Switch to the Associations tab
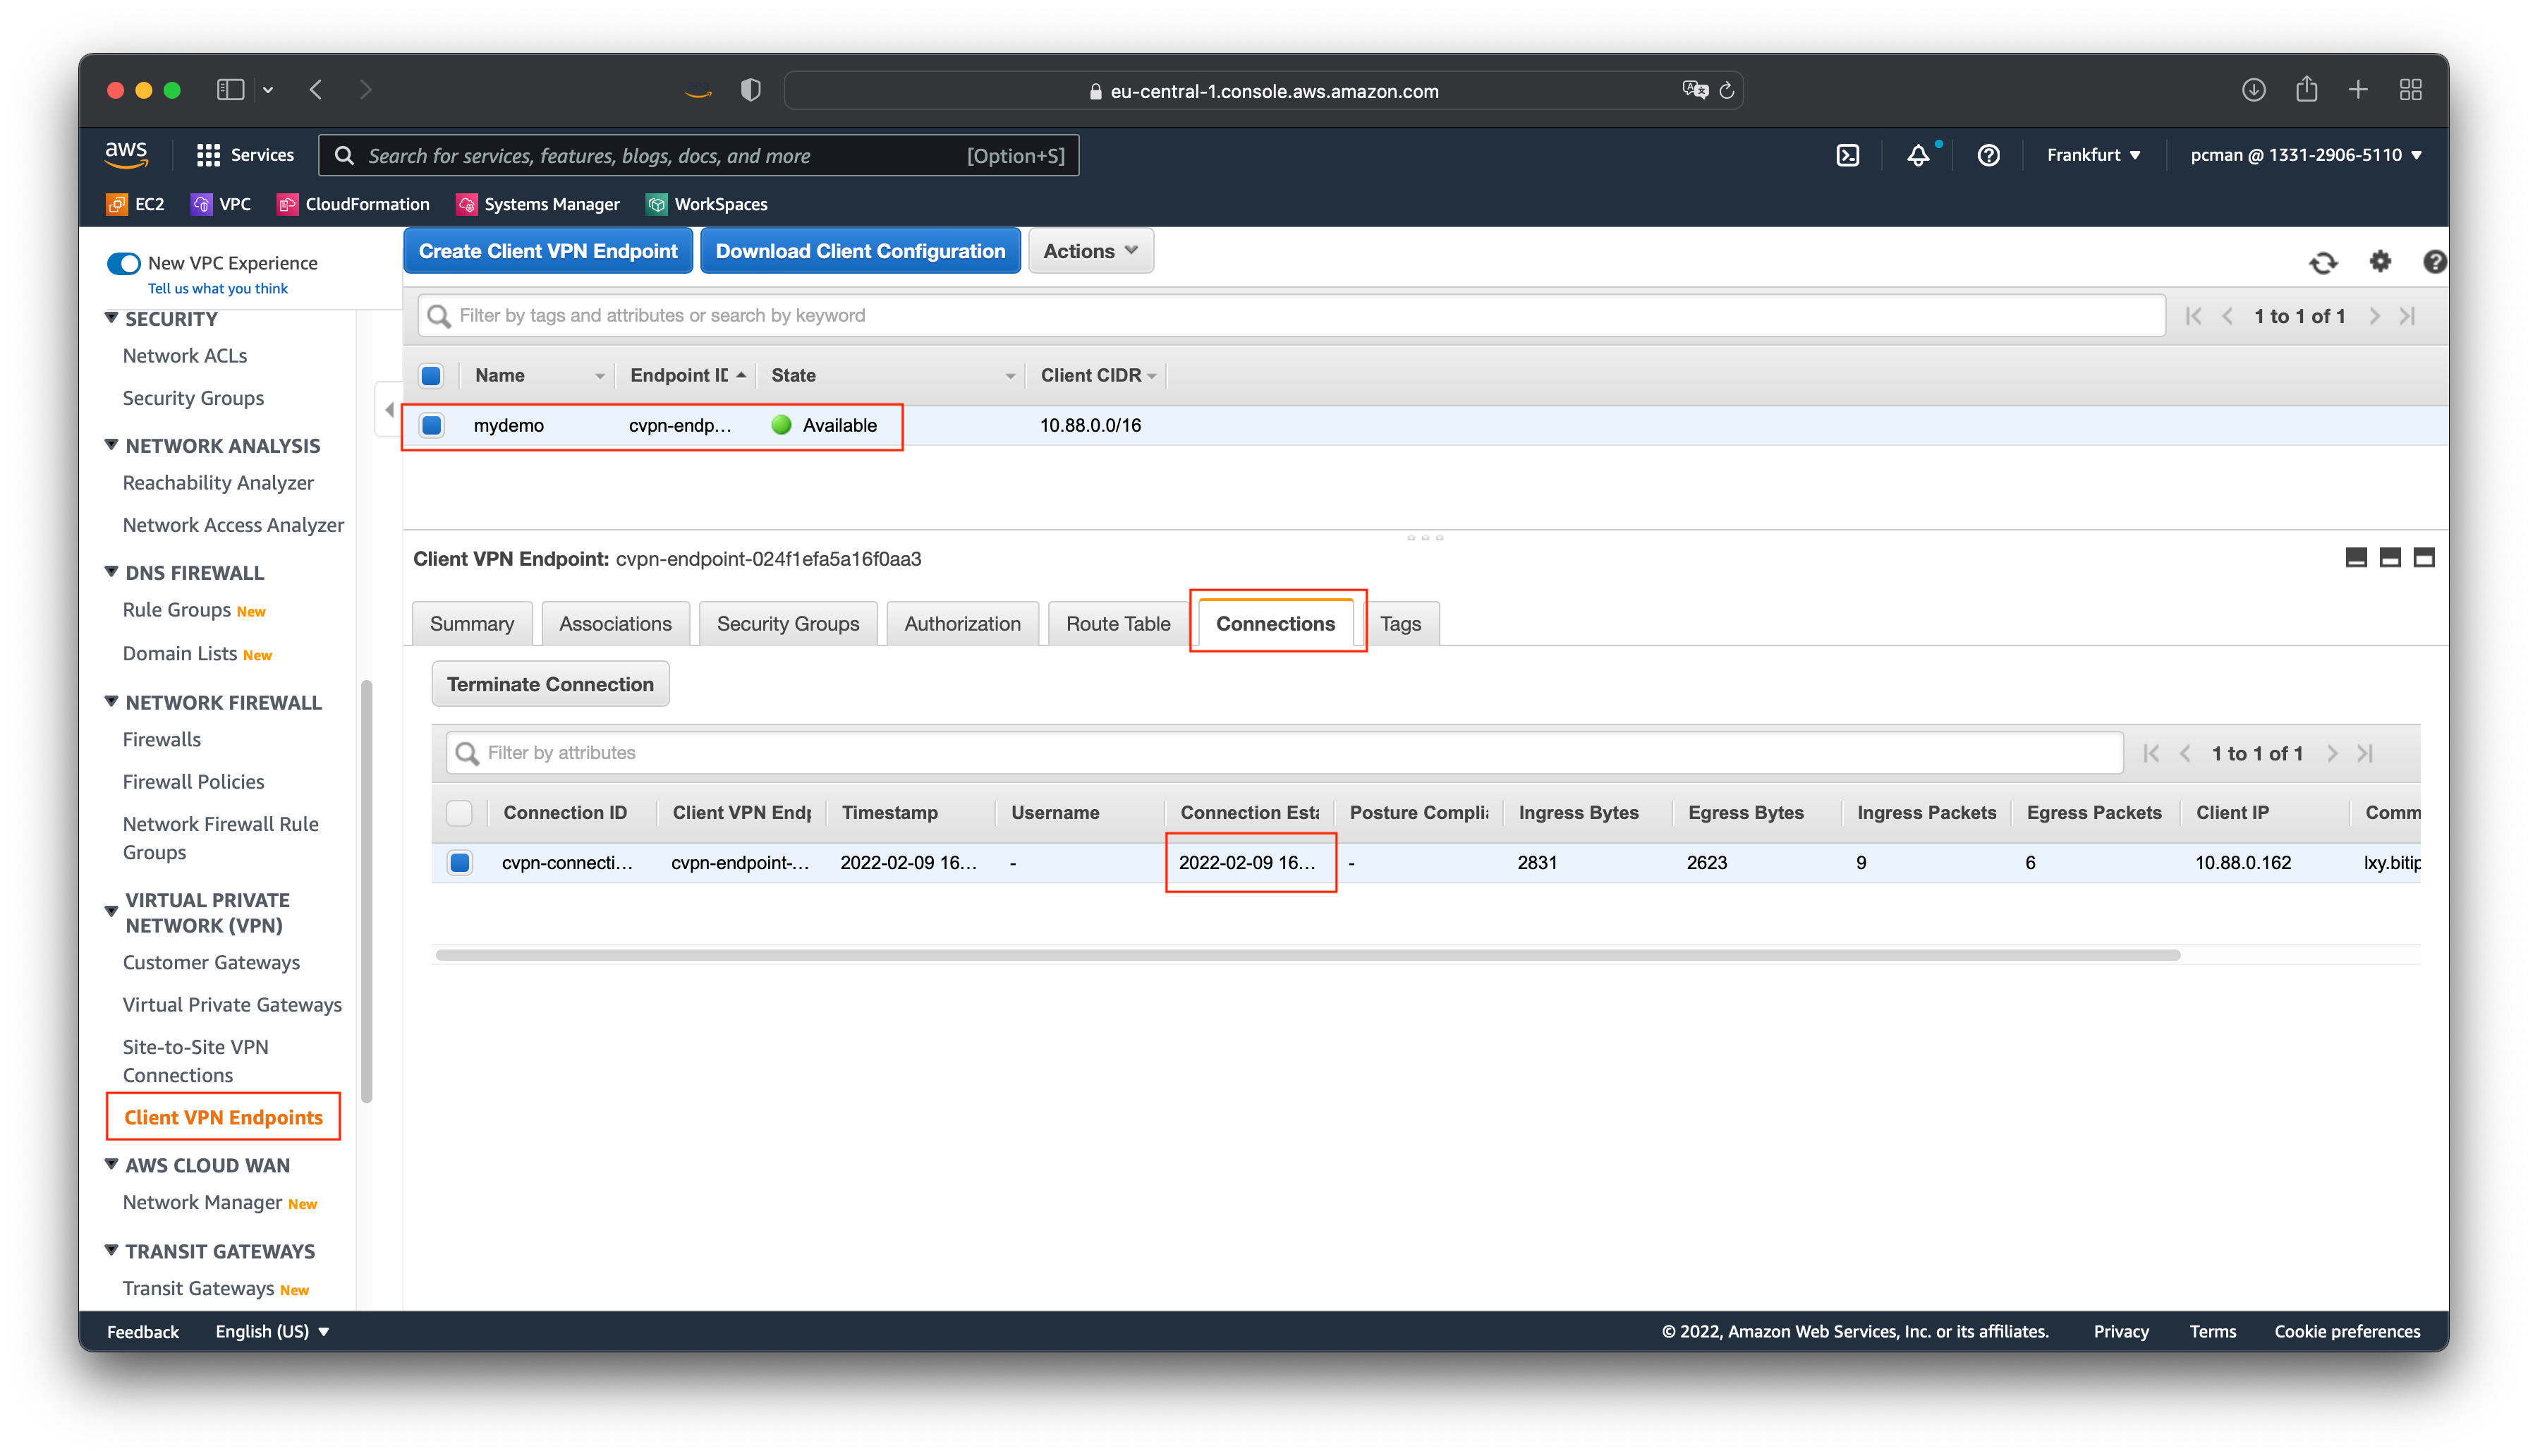The height and width of the screenshot is (1456, 2528). pyautogui.click(x=615, y=624)
